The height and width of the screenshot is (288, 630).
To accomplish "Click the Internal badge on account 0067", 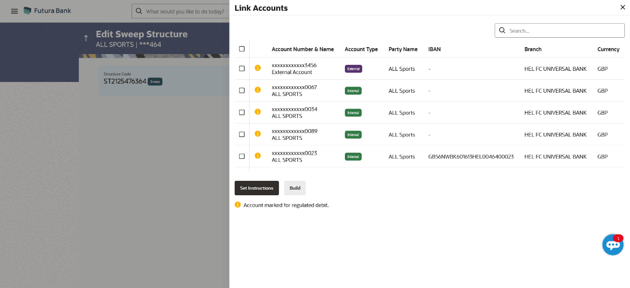I will (353, 90).
